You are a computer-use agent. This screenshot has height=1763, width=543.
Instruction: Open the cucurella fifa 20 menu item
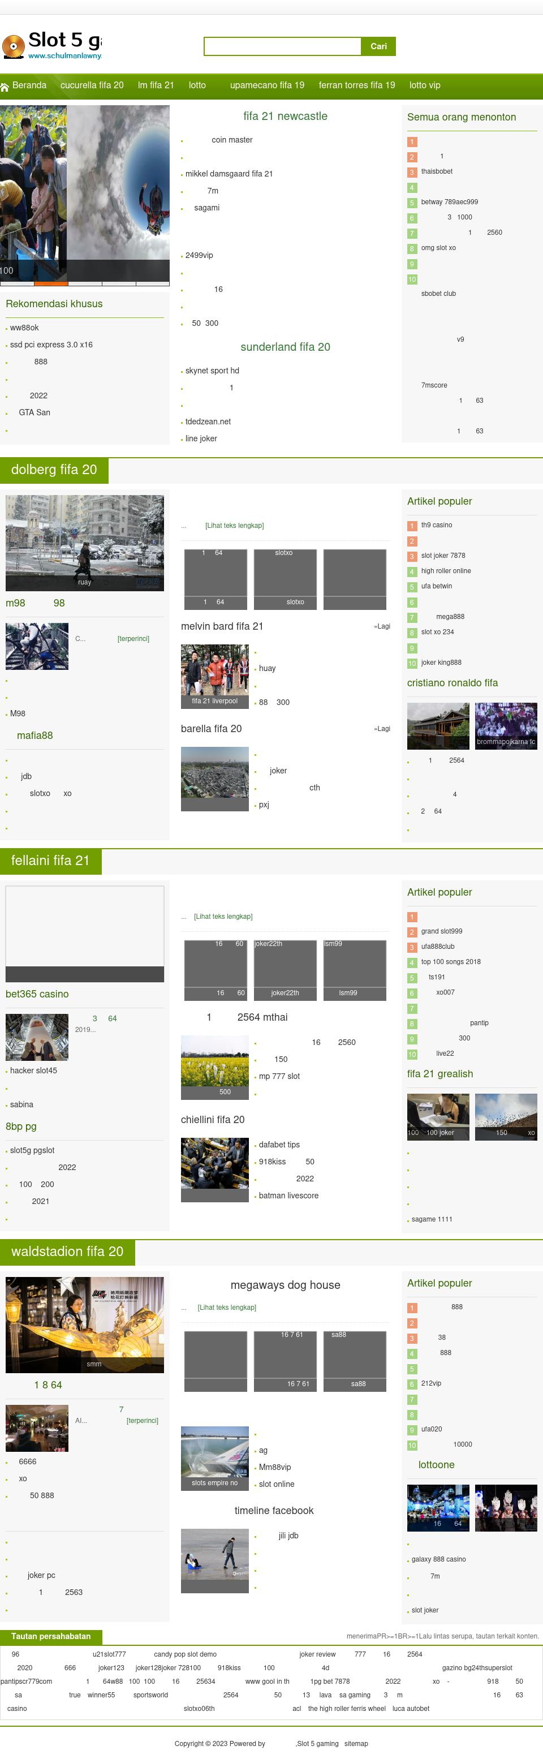click(92, 85)
